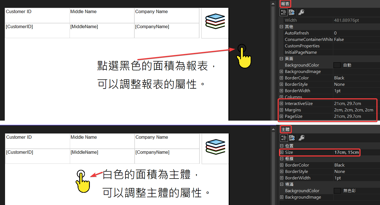
Task: Expand the Size property in 主體 panel
Action: [x=282, y=152]
